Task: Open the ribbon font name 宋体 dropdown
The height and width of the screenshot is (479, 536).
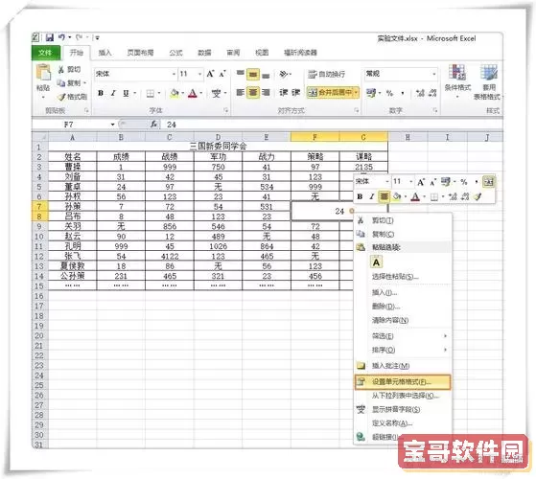Action: [x=174, y=74]
